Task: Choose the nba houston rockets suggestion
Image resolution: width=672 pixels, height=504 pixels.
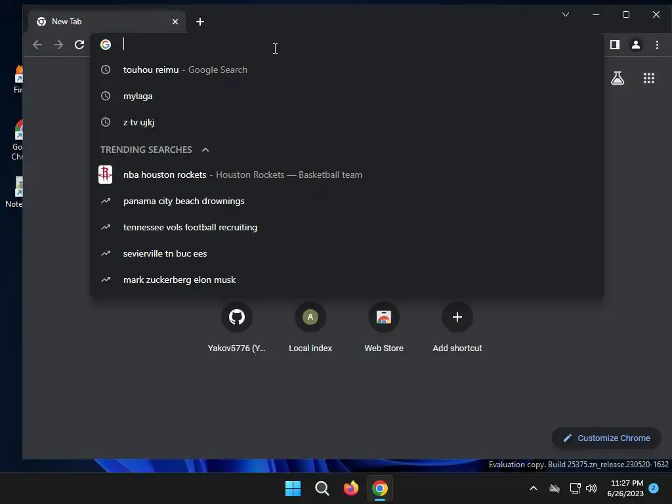Action: (x=346, y=175)
